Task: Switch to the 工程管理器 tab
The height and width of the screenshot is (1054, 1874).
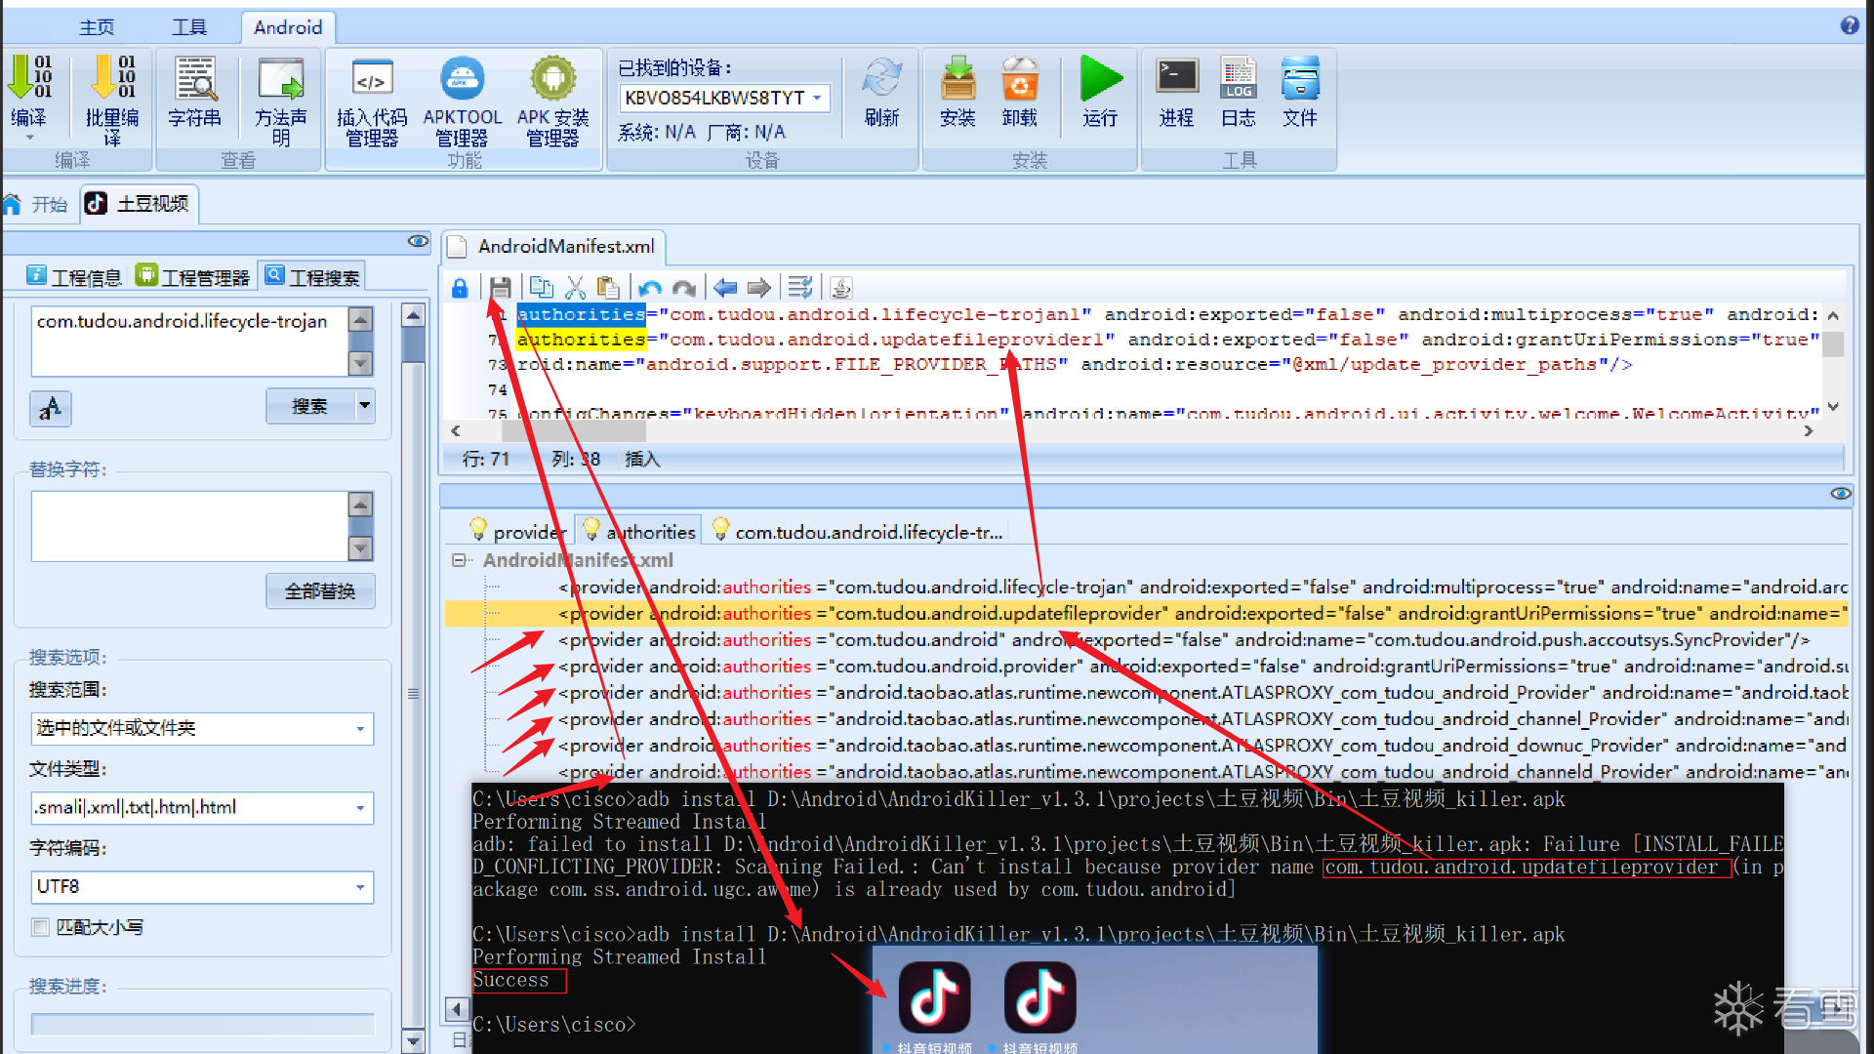Action: tap(193, 277)
